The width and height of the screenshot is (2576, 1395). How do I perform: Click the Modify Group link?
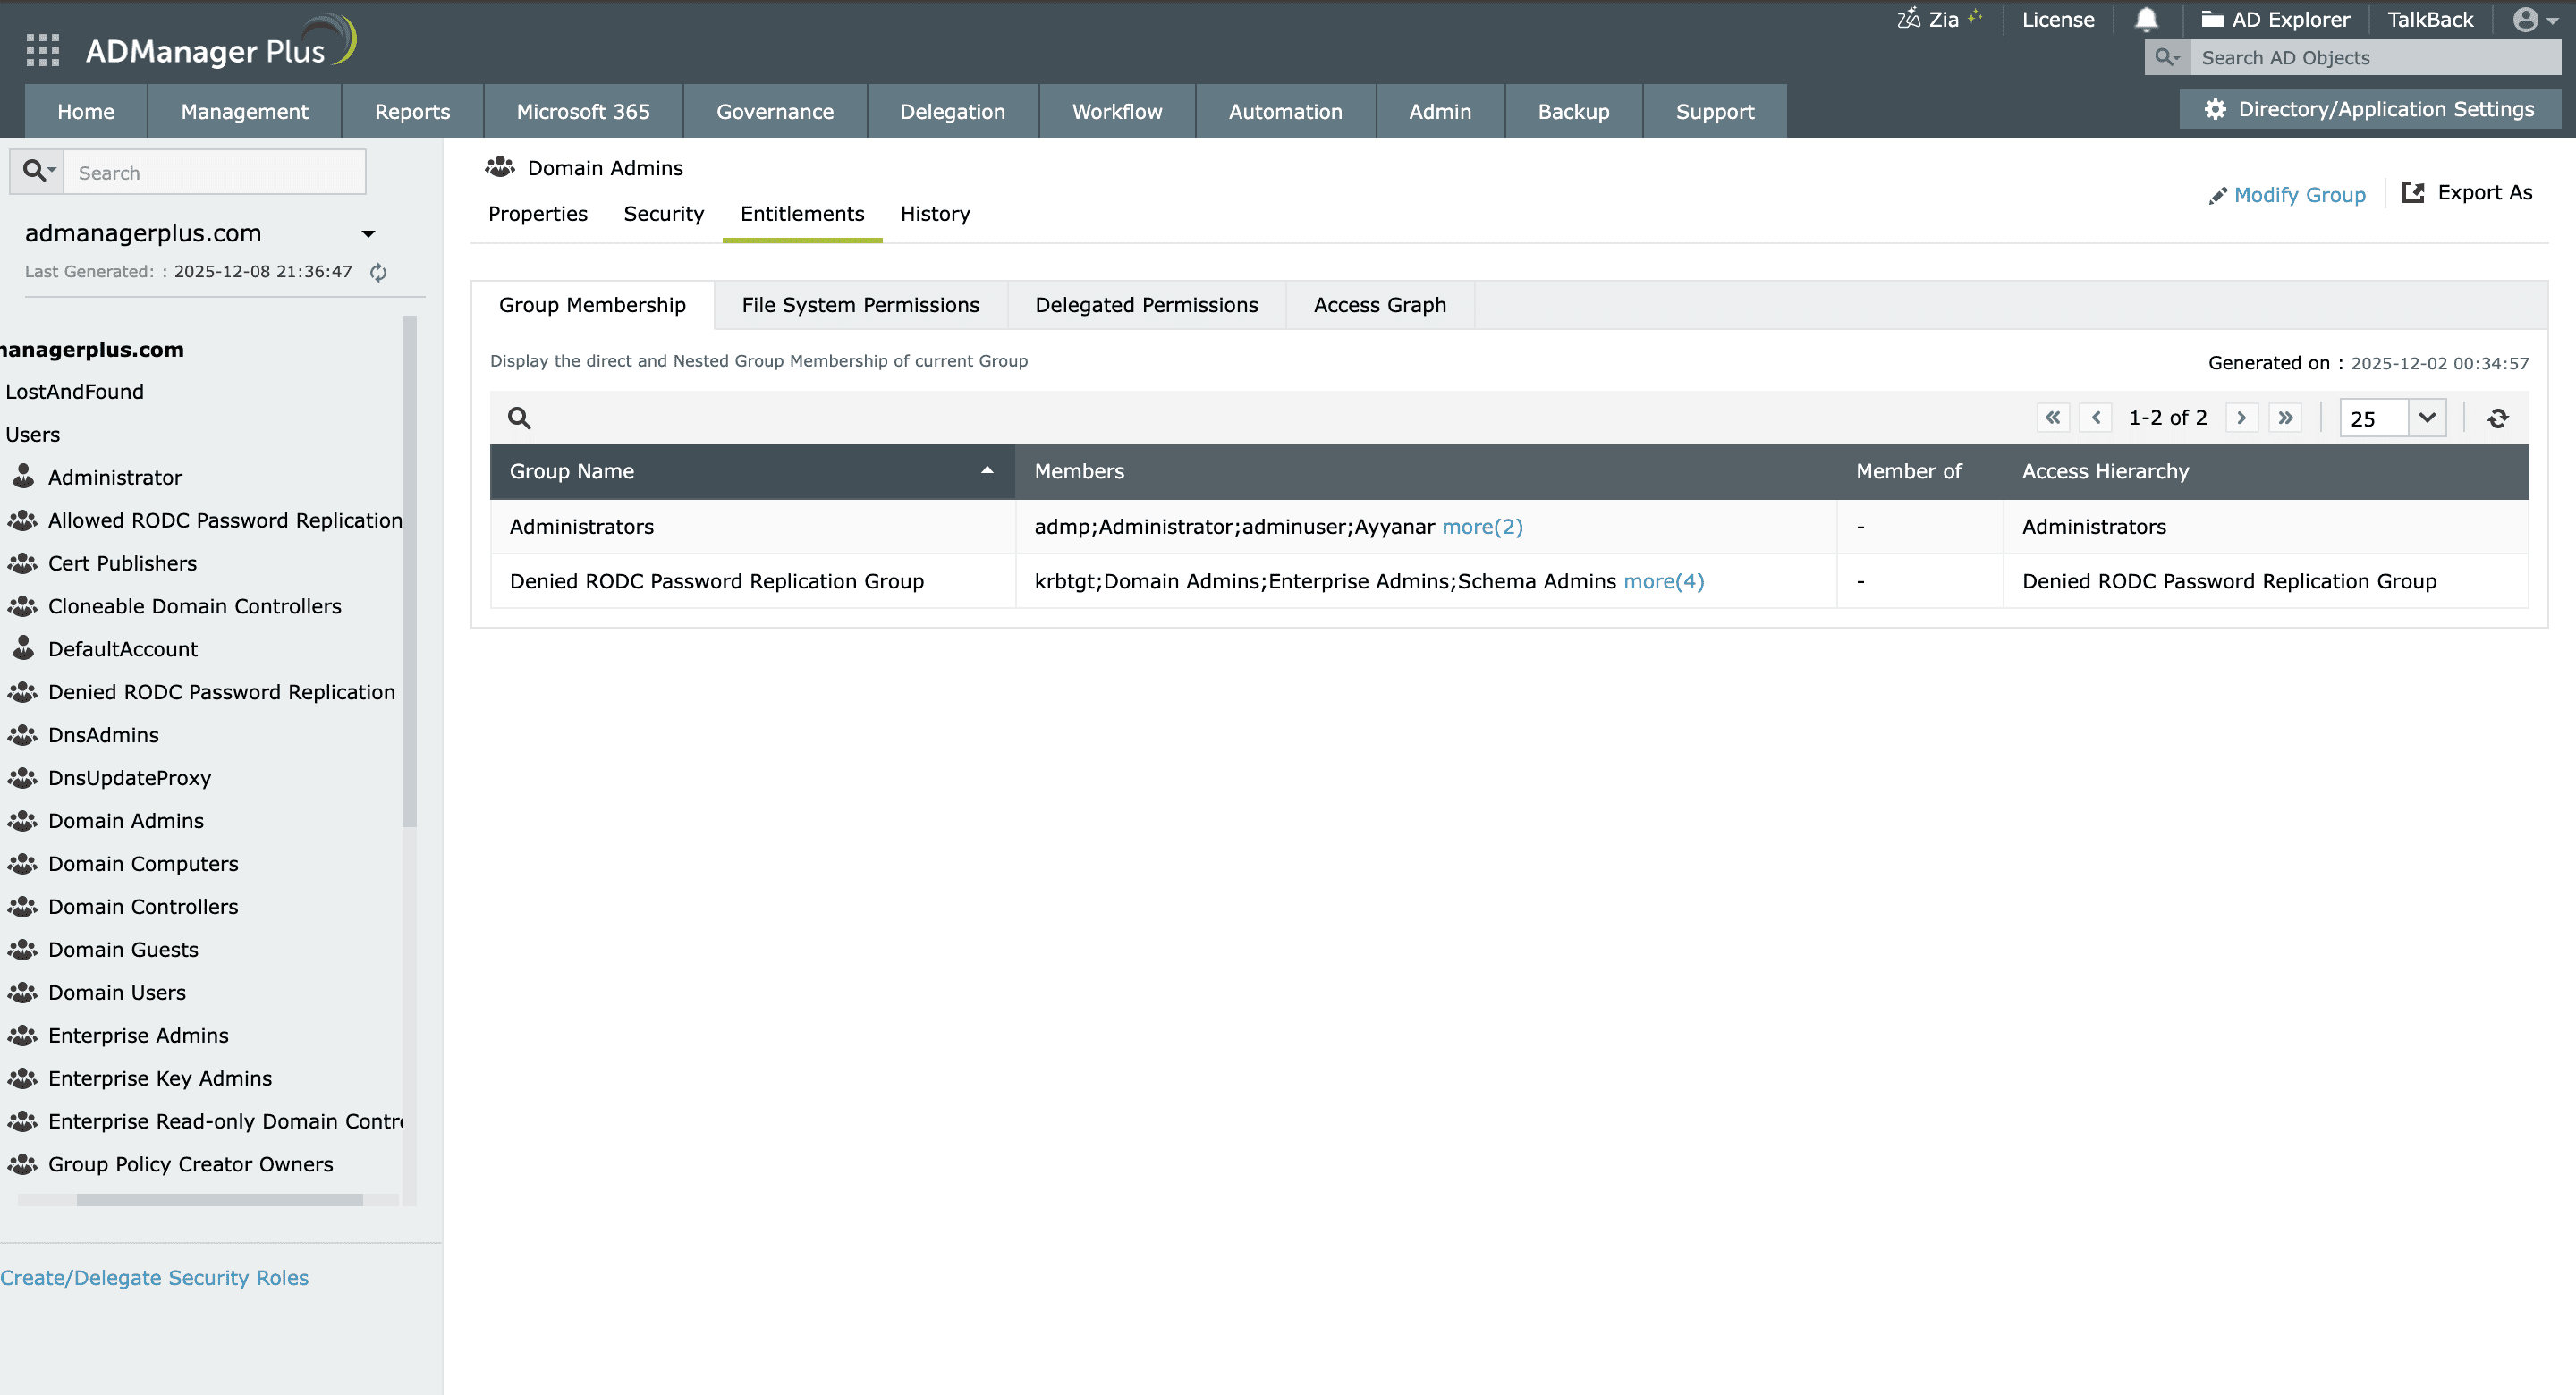pyautogui.click(x=2299, y=194)
